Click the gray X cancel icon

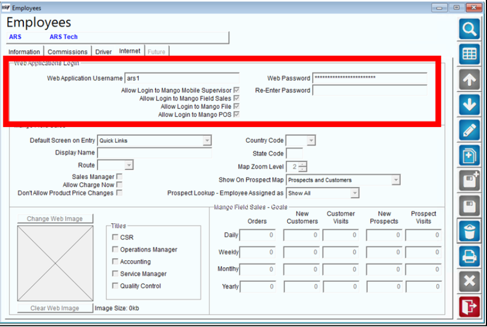click(469, 281)
